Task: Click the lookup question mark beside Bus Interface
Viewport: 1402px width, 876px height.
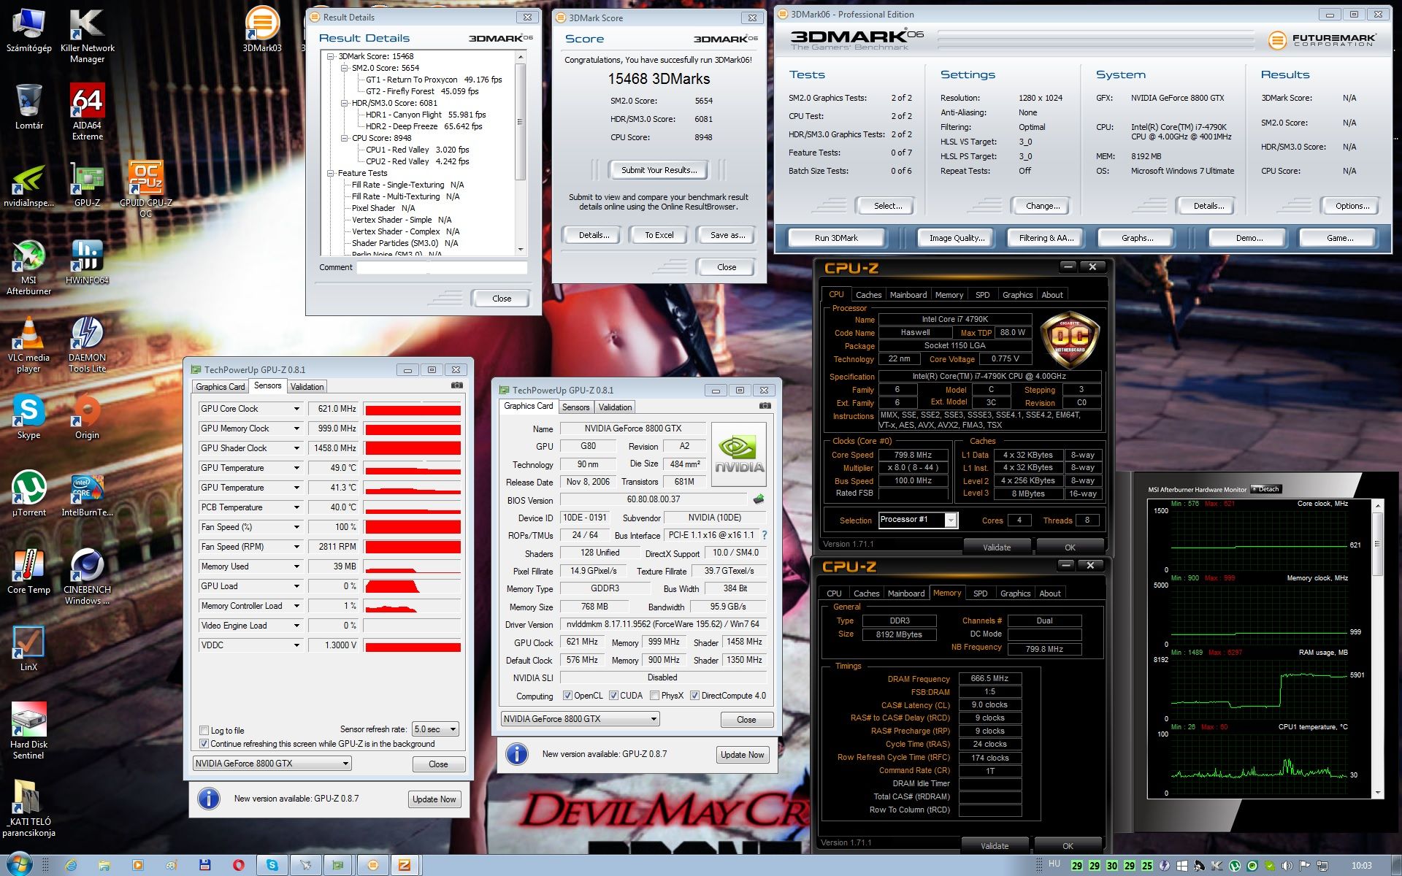Action: (764, 535)
